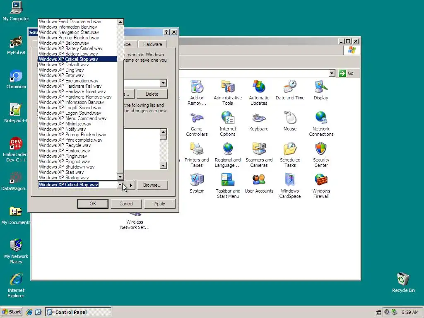424x318 pixels.
Task: Open Keyboard settings icon
Action: (259, 121)
